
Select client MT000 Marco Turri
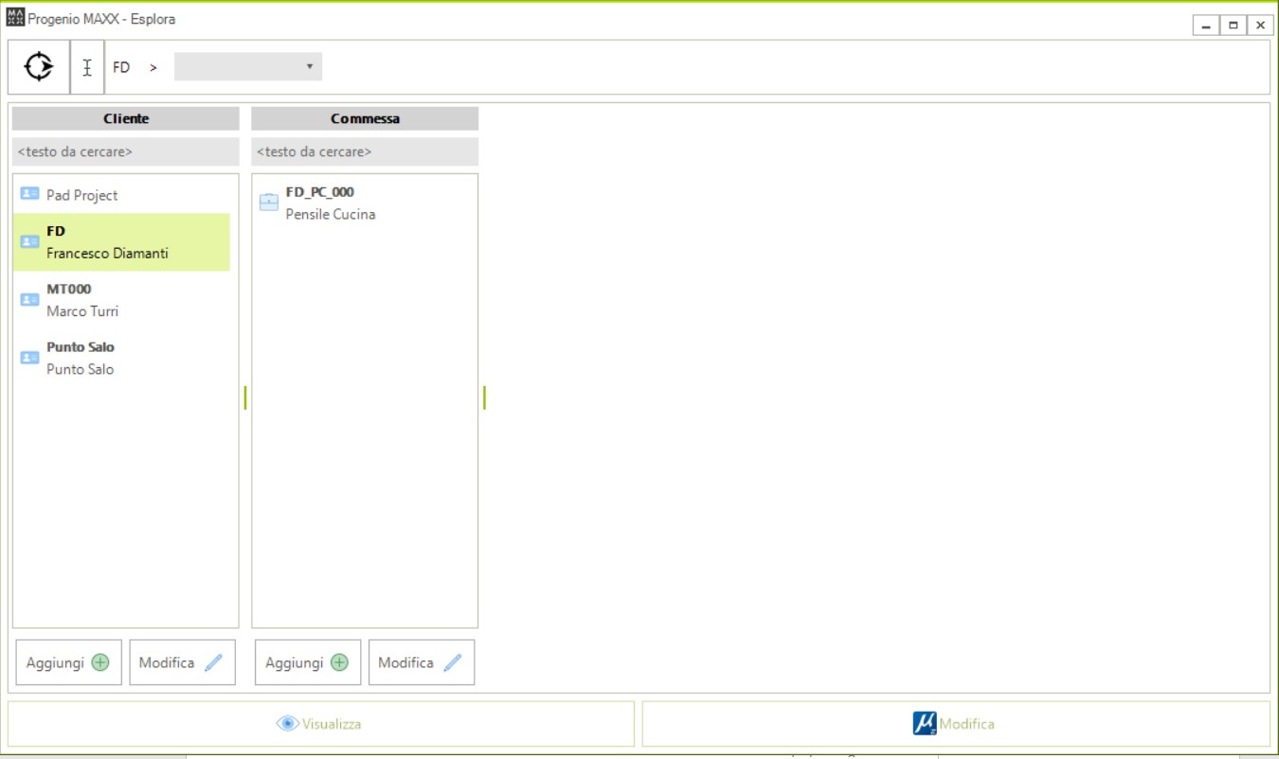coord(121,300)
